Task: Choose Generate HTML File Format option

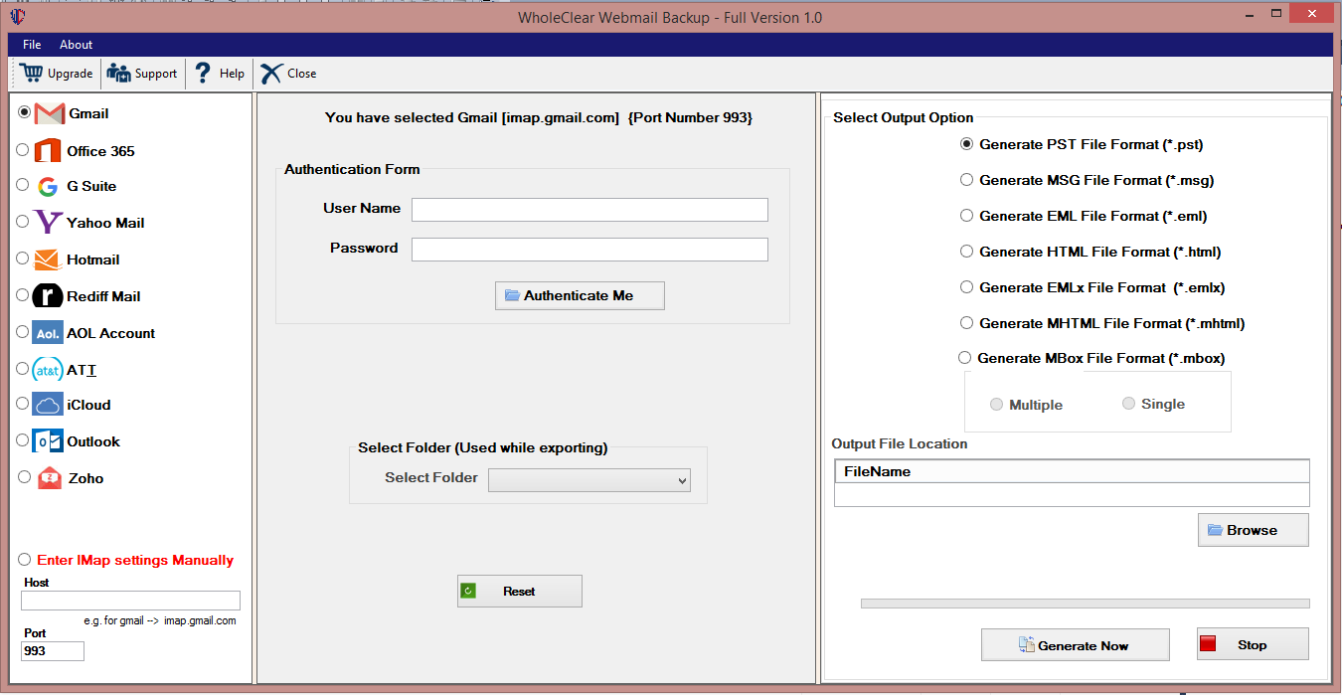Action: pos(966,252)
